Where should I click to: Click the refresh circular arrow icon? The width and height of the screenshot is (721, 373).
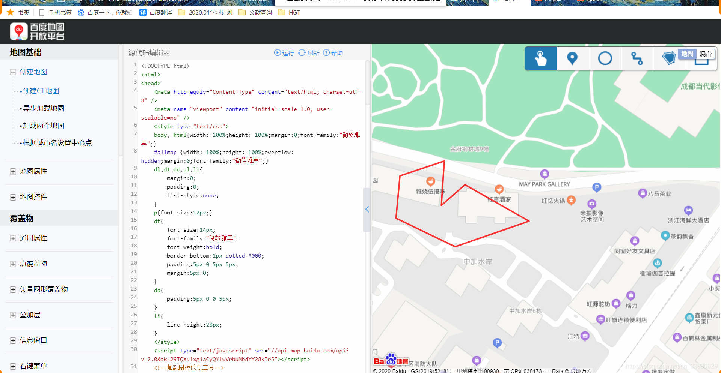[302, 53]
